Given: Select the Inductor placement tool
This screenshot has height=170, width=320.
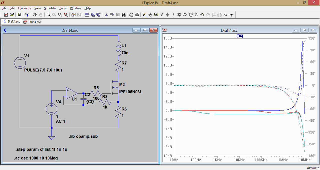Looking at the screenshot, I should pos(173,15).
